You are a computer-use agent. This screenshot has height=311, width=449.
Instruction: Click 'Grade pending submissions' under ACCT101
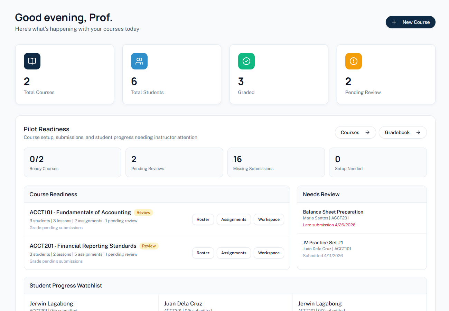tap(56, 228)
